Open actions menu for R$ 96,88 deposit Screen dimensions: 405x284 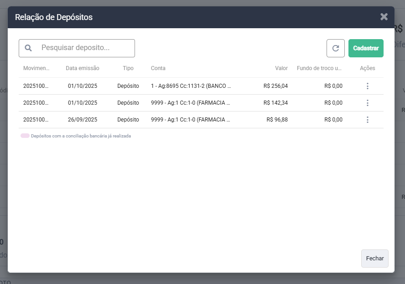pos(367,120)
